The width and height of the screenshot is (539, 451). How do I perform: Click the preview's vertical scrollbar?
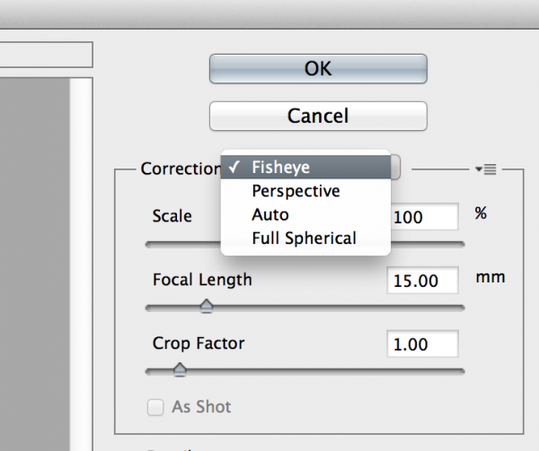(81, 269)
